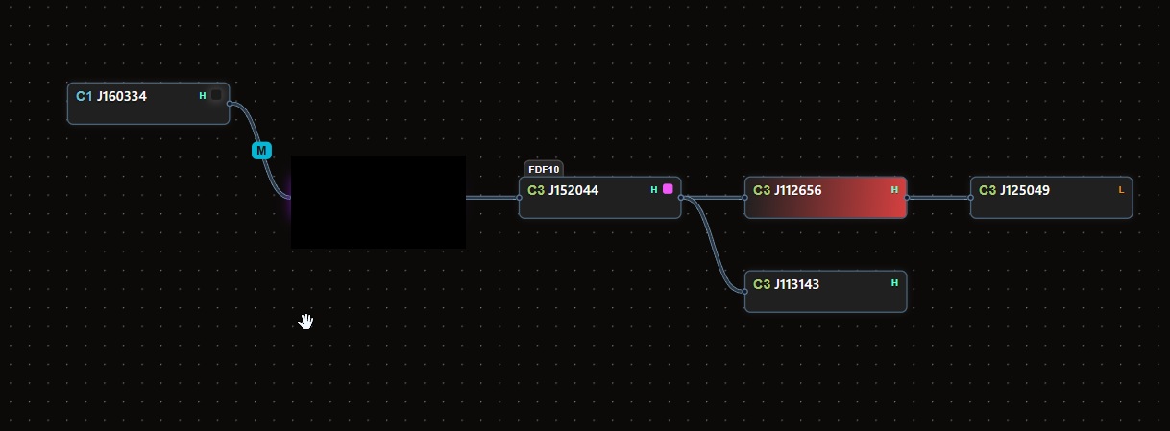The height and width of the screenshot is (431, 1170).
Task: Click the H label on J112656
Action: 894,190
